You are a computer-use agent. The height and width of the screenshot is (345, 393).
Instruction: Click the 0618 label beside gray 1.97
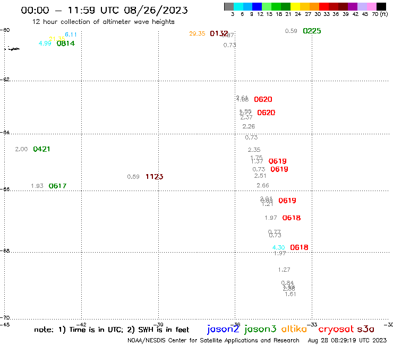pyautogui.click(x=291, y=218)
